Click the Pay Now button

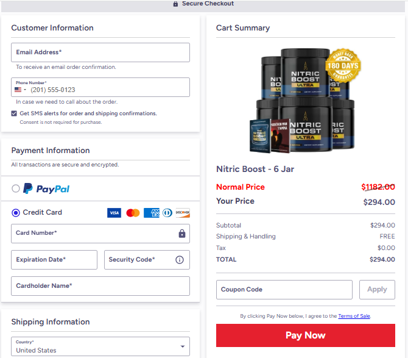click(306, 335)
